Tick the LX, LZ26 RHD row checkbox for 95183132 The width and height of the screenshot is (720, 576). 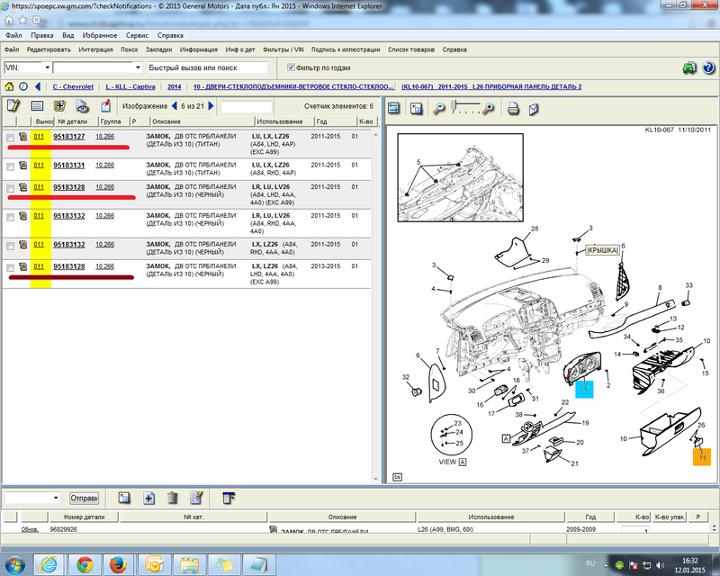(x=10, y=246)
